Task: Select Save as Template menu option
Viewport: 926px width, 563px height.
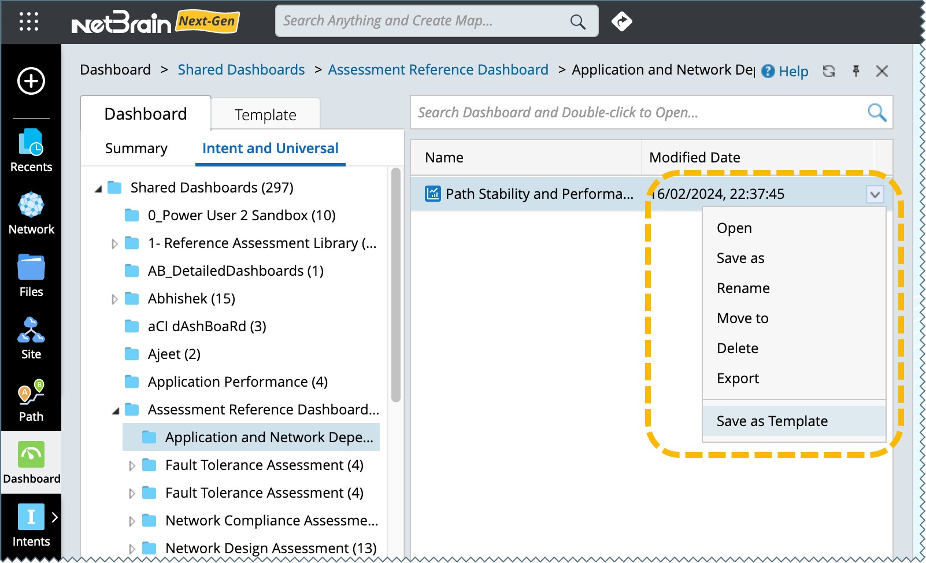Action: [772, 421]
